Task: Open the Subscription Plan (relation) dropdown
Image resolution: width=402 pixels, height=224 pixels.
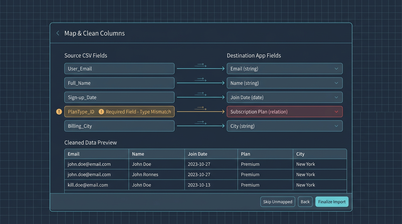Action: (x=336, y=111)
